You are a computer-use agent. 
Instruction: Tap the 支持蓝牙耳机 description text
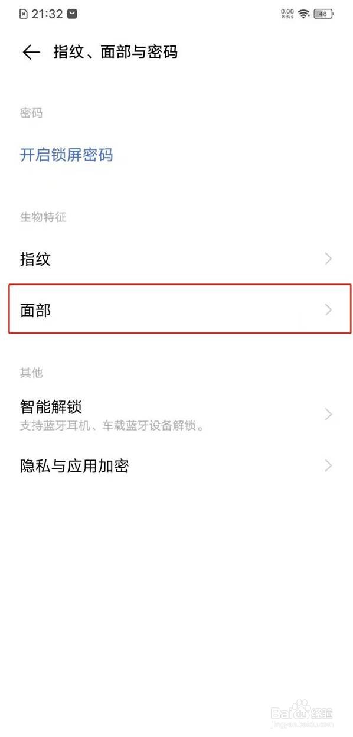point(112,426)
